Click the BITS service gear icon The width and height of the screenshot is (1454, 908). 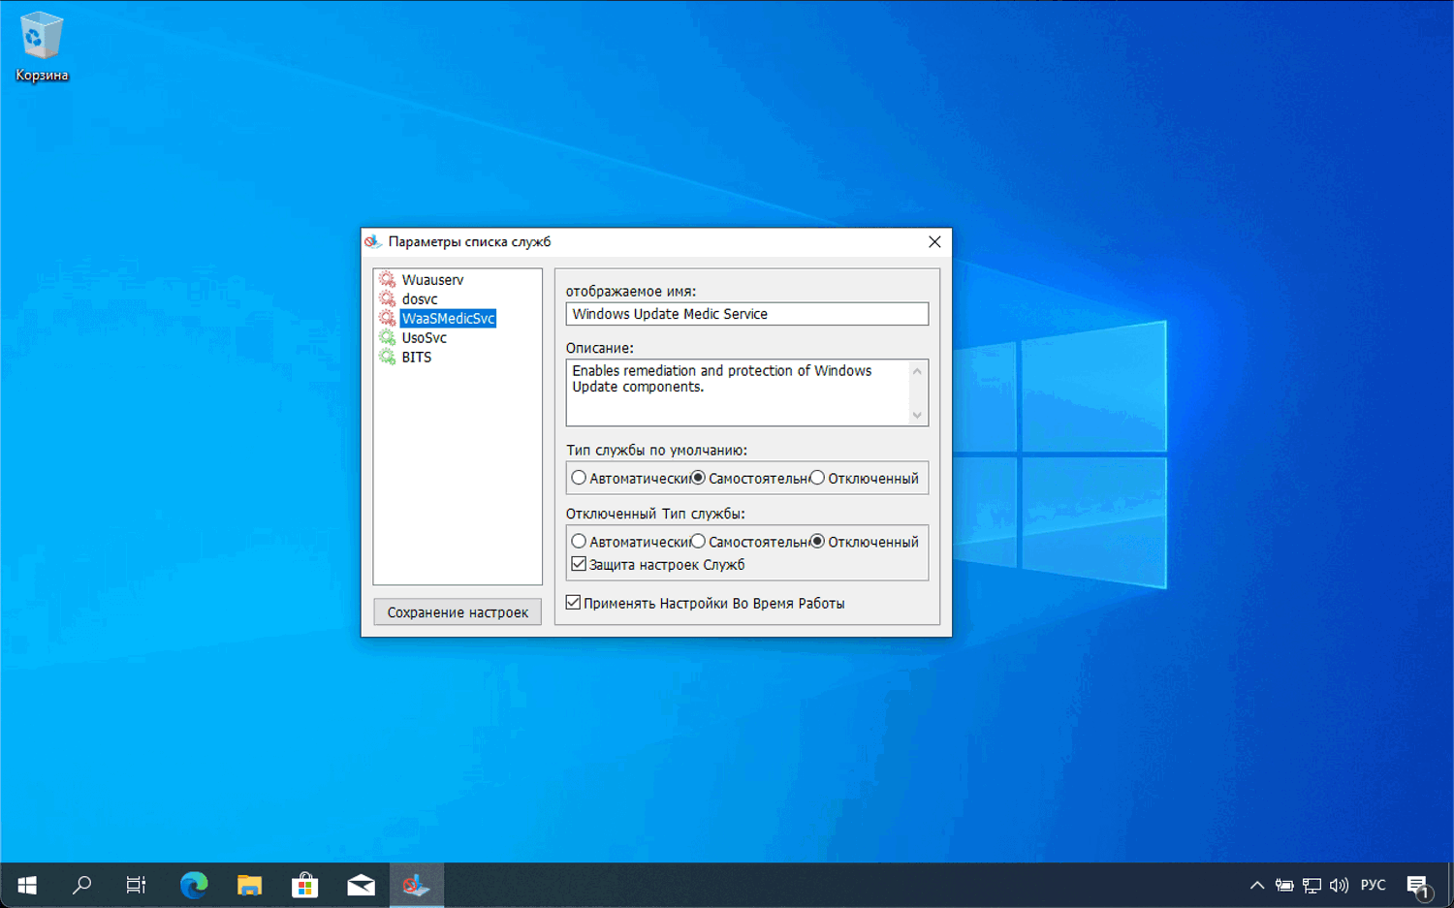[388, 358]
